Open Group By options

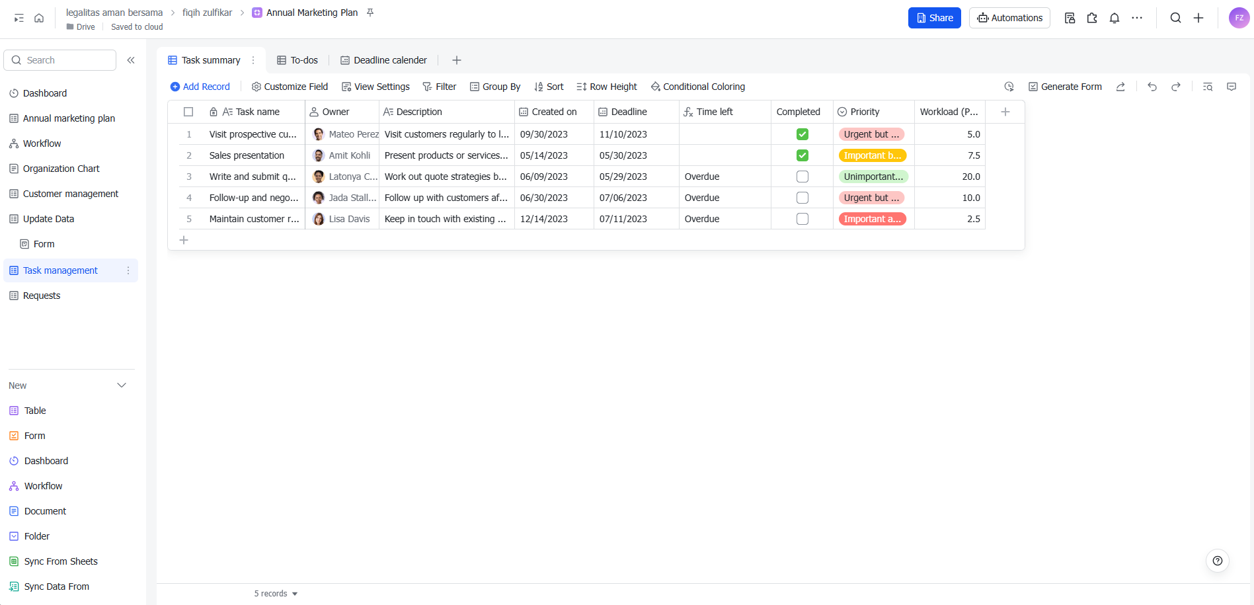coord(495,87)
